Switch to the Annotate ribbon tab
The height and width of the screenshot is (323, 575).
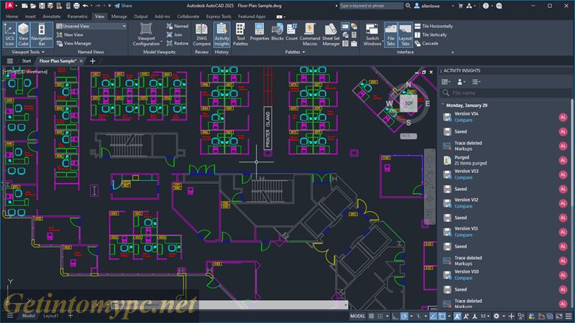click(51, 17)
